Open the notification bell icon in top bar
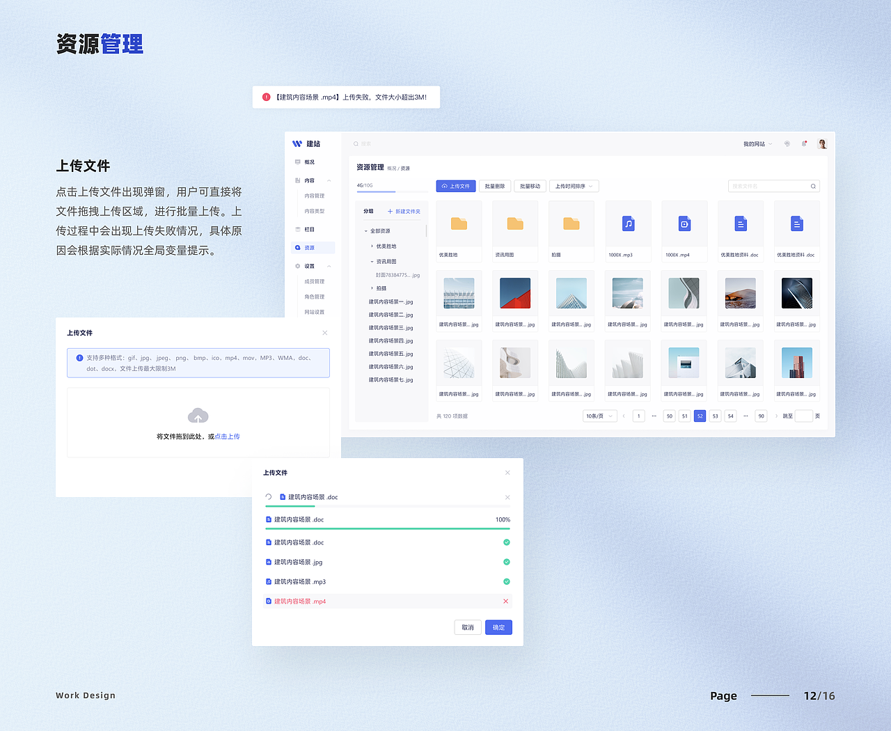The image size is (891, 731). [804, 143]
